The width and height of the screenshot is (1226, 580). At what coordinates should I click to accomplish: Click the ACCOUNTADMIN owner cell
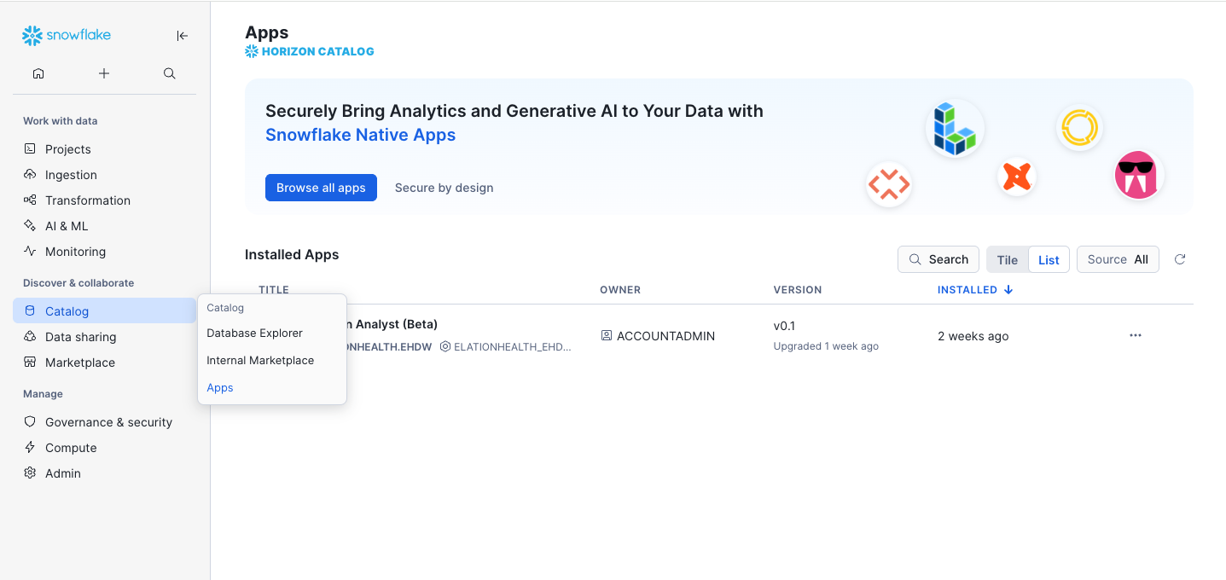coord(658,336)
